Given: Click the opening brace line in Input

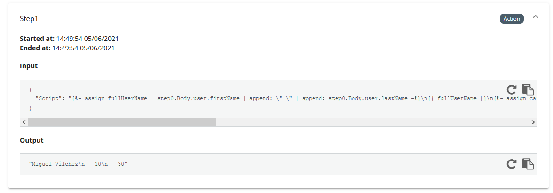Looking at the screenshot, I should 30,90.
